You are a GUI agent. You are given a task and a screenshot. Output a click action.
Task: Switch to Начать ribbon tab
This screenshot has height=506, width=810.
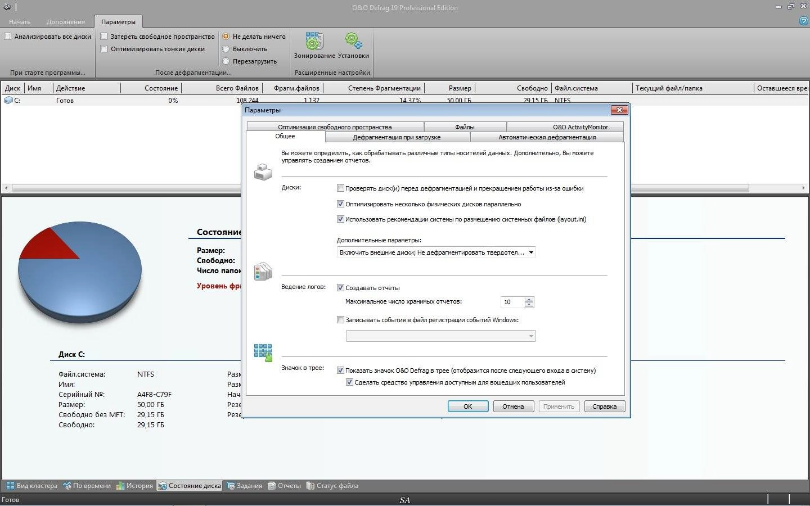[20, 22]
